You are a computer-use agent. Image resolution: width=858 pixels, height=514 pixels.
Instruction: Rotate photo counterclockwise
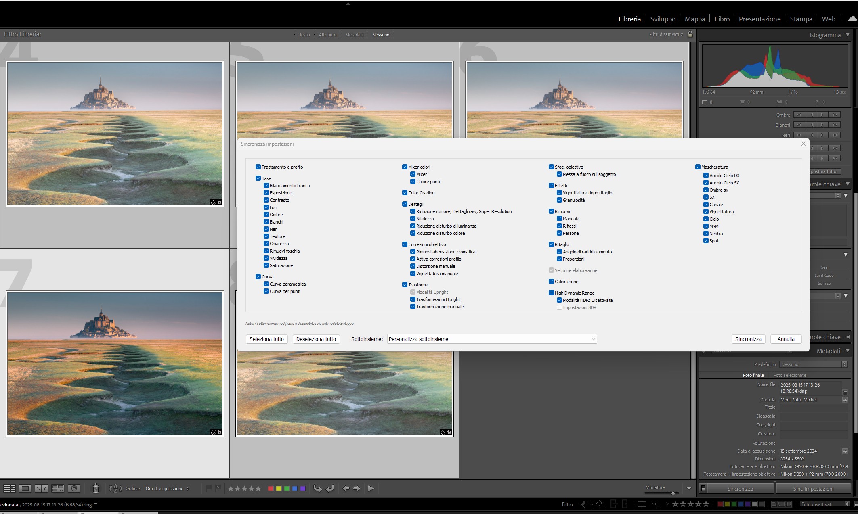318,489
